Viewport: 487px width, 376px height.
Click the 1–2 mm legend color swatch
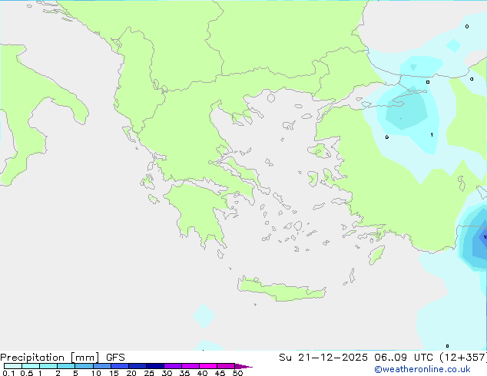[48, 366]
